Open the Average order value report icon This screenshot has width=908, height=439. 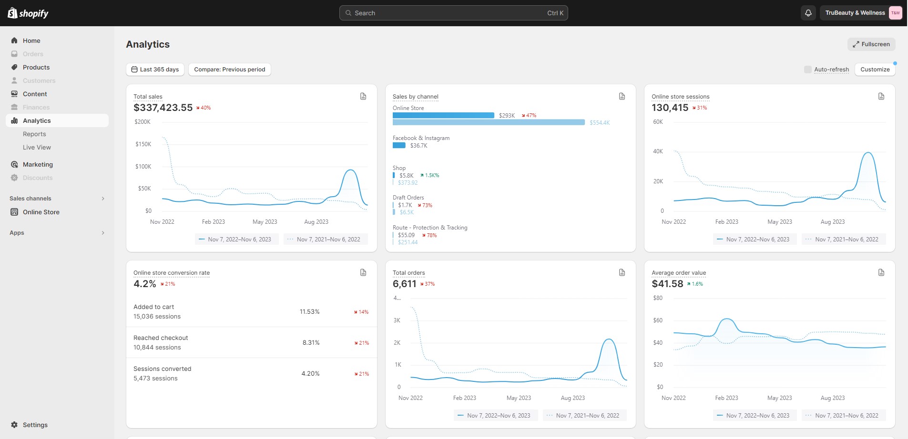(881, 272)
